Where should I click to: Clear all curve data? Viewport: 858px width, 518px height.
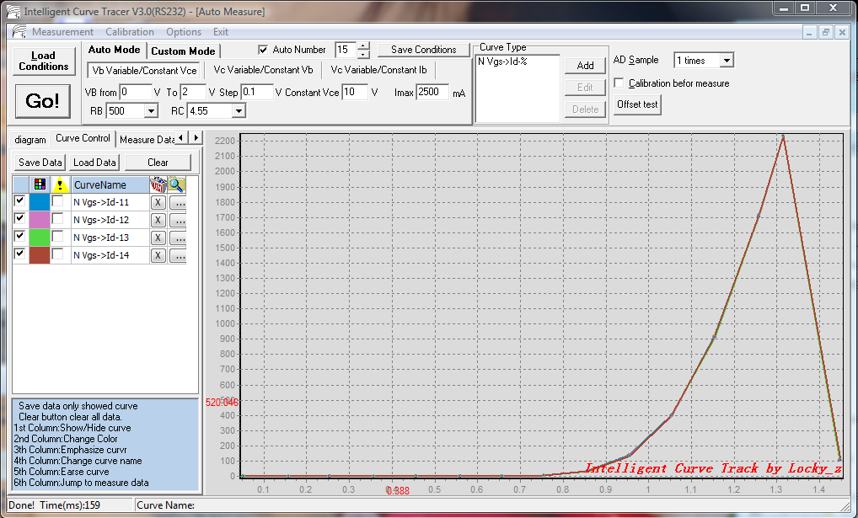click(x=158, y=163)
